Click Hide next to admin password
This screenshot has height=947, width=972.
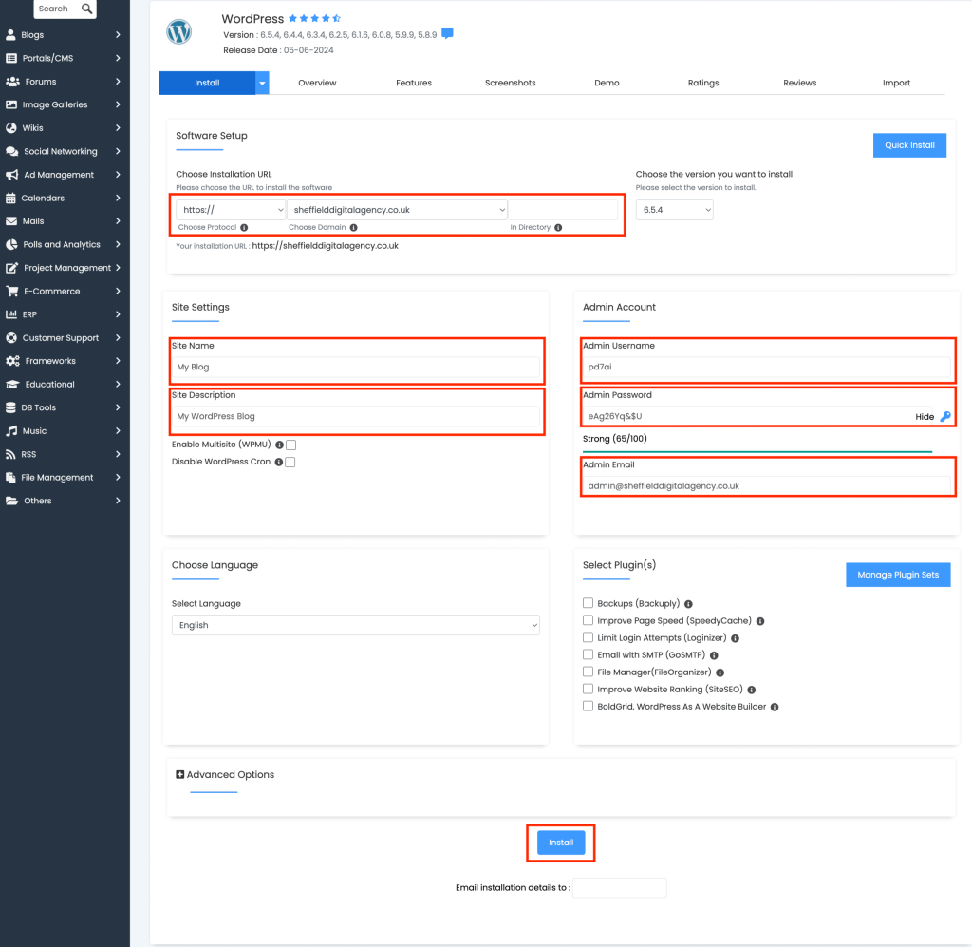925,417
